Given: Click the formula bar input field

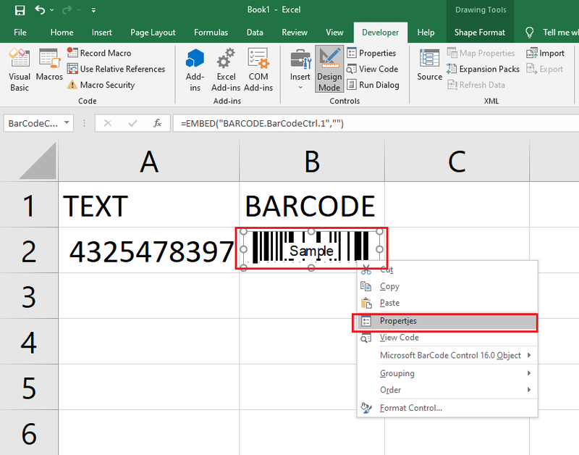Looking at the screenshot, I should click(376, 123).
